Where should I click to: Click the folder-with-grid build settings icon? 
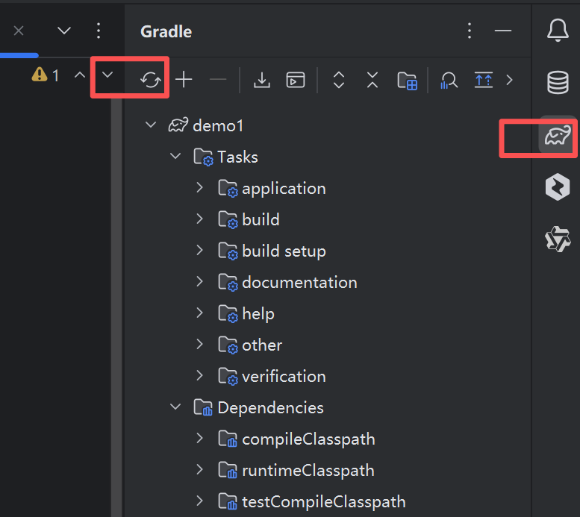pos(408,81)
